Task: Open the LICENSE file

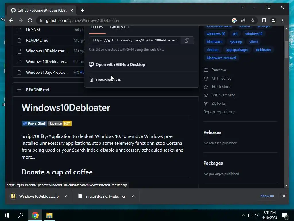Action: (x=33, y=30)
